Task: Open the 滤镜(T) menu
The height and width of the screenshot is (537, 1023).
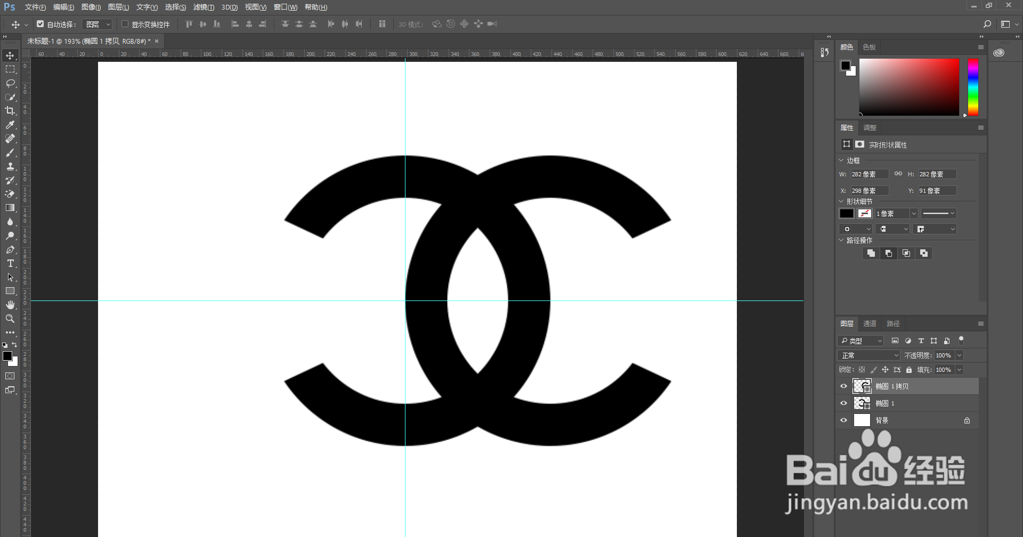Action: [204, 7]
